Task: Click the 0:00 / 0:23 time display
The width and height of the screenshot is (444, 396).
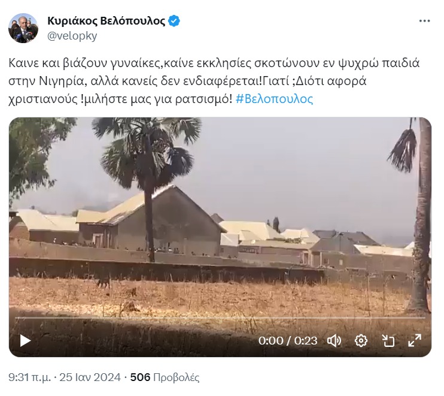Action: (x=288, y=341)
